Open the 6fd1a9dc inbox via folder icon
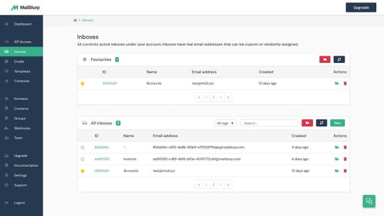Viewport: 384px width, 216px height. click(x=336, y=147)
